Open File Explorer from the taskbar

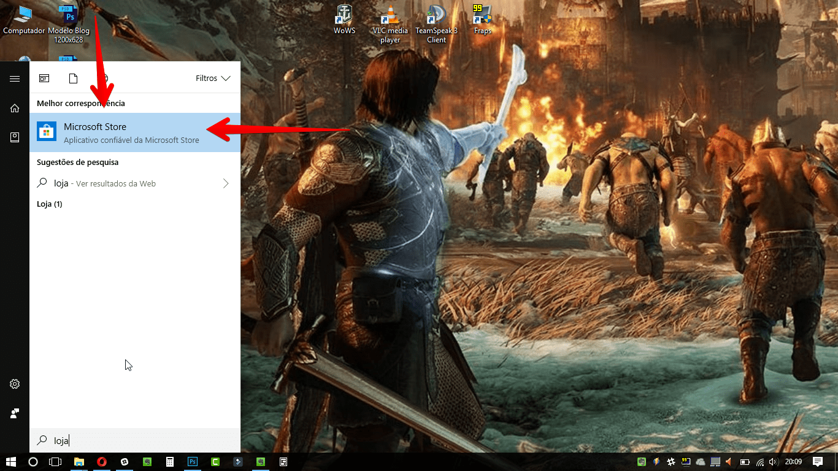79,462
